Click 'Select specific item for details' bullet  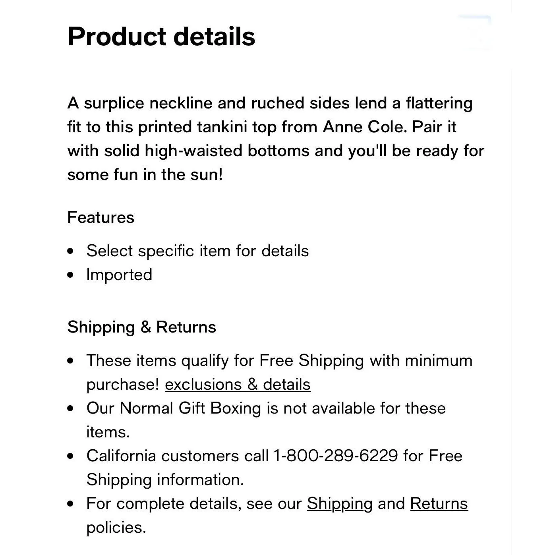pos(197,251)
